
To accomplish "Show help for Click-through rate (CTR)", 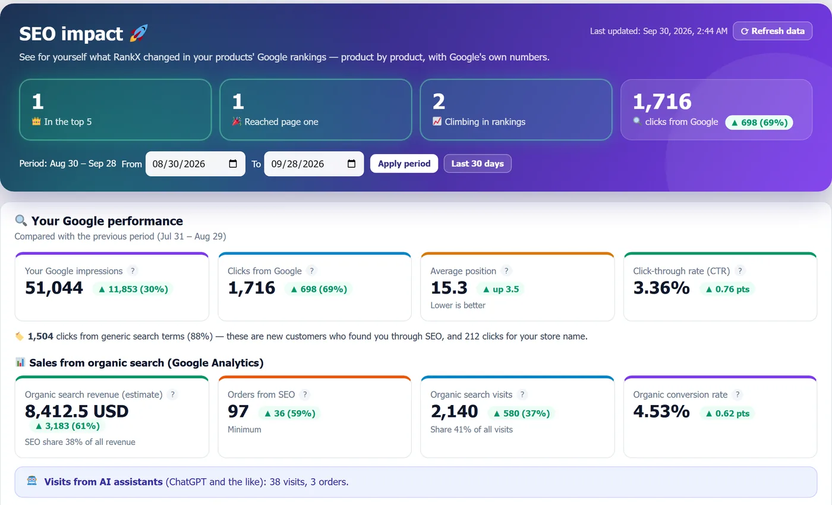I will (740, 271).
